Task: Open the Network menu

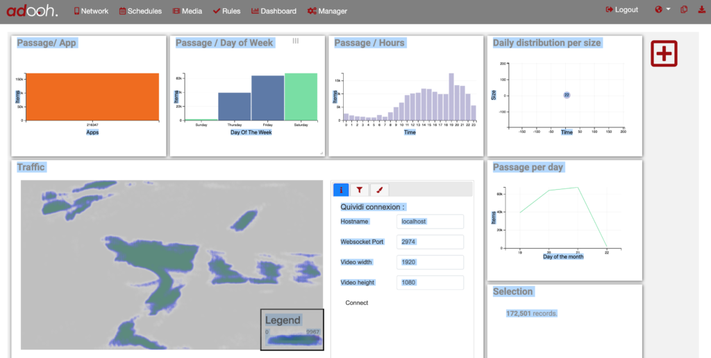Action: [x=91, y=11]
